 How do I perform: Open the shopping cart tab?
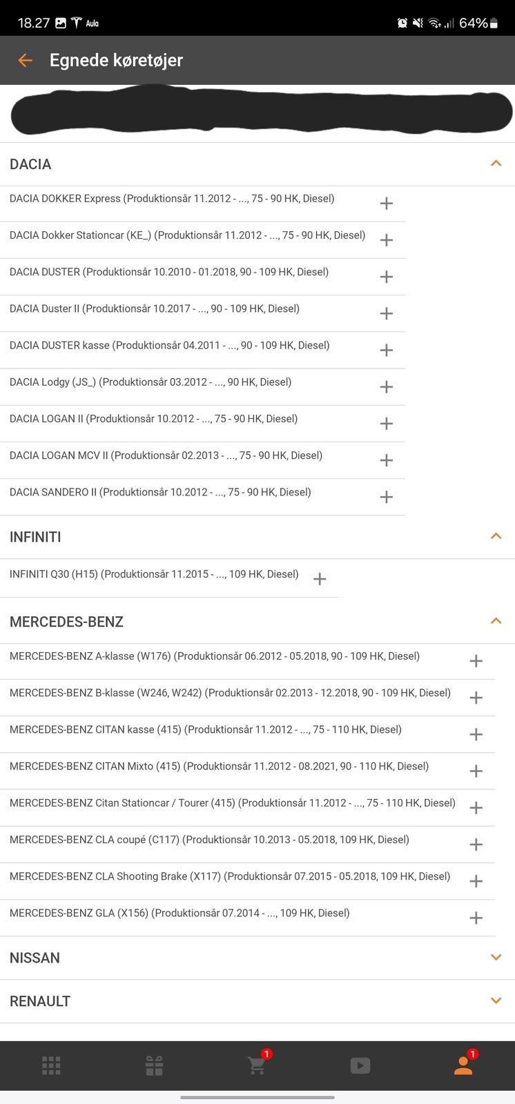click(x=257, y=1065)
